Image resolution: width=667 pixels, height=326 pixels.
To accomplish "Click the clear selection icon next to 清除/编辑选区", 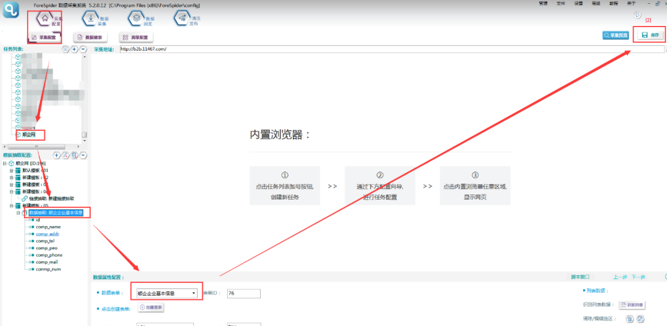I will [629, 319].
